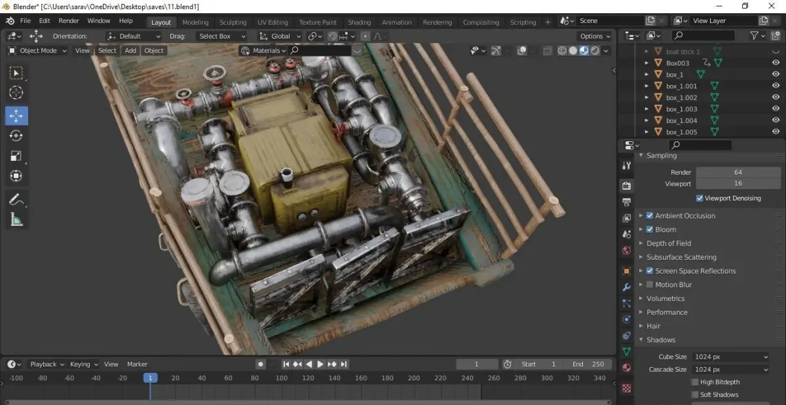Screen dimensions: 786x405
Task: Open the Object Mode dropdown
Action: [x=38, y=50]
